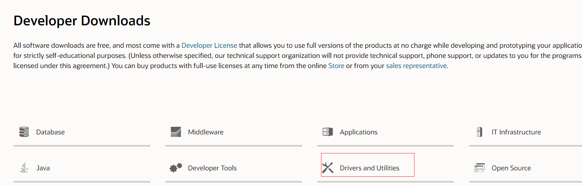Open the Developer License link
This screenshot has height=186, width=582.
coord(209,45)
